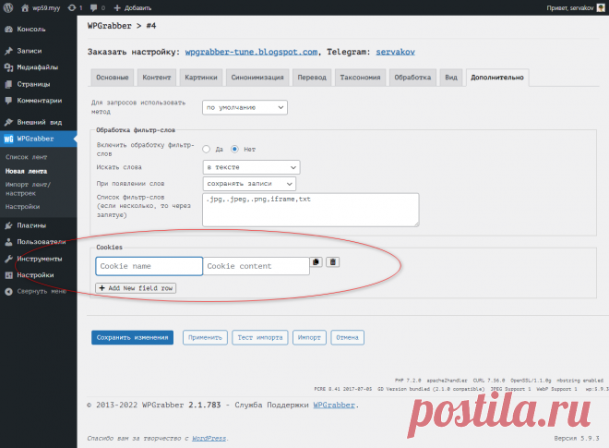Switch to the Обработка tab

tap(412, 78)
